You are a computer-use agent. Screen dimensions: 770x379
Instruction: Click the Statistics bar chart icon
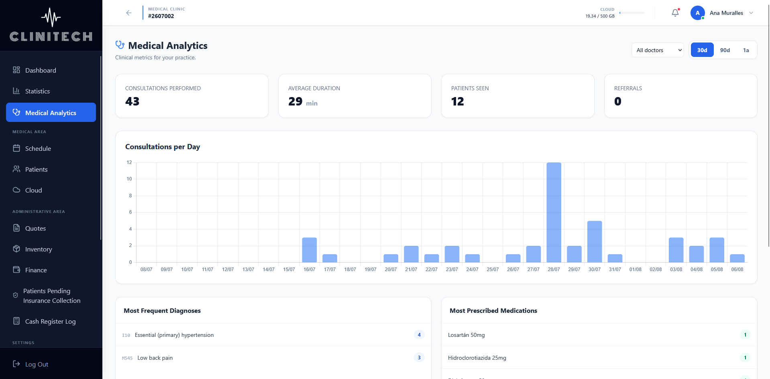click(16, 91)
